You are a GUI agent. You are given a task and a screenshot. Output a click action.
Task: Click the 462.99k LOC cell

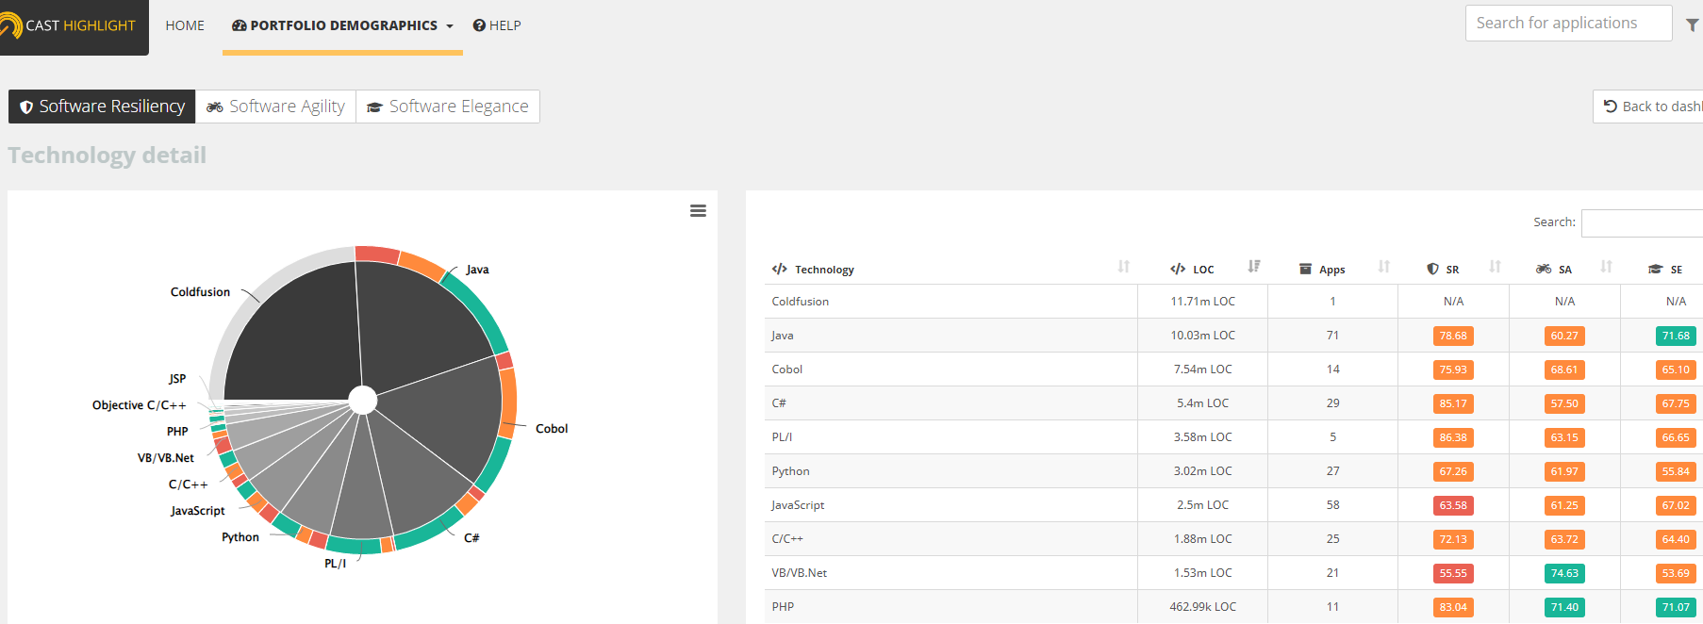(x=1202, y=607)
